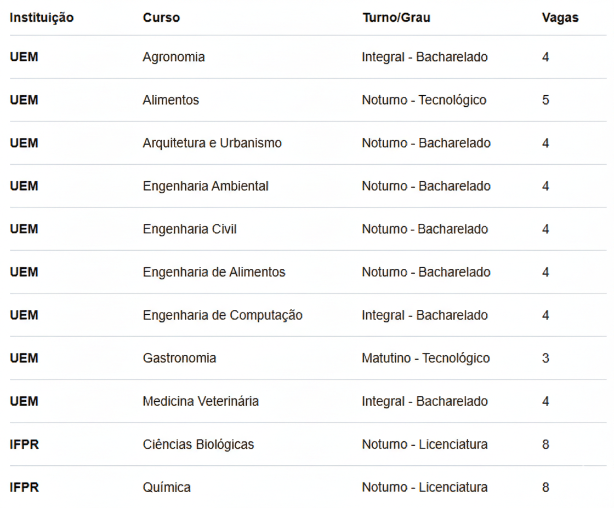Click Engenharia de Computação course

(223, 315)
